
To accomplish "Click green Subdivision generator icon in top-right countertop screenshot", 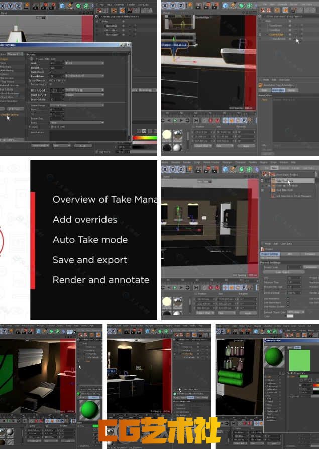I will pos(242,6).
